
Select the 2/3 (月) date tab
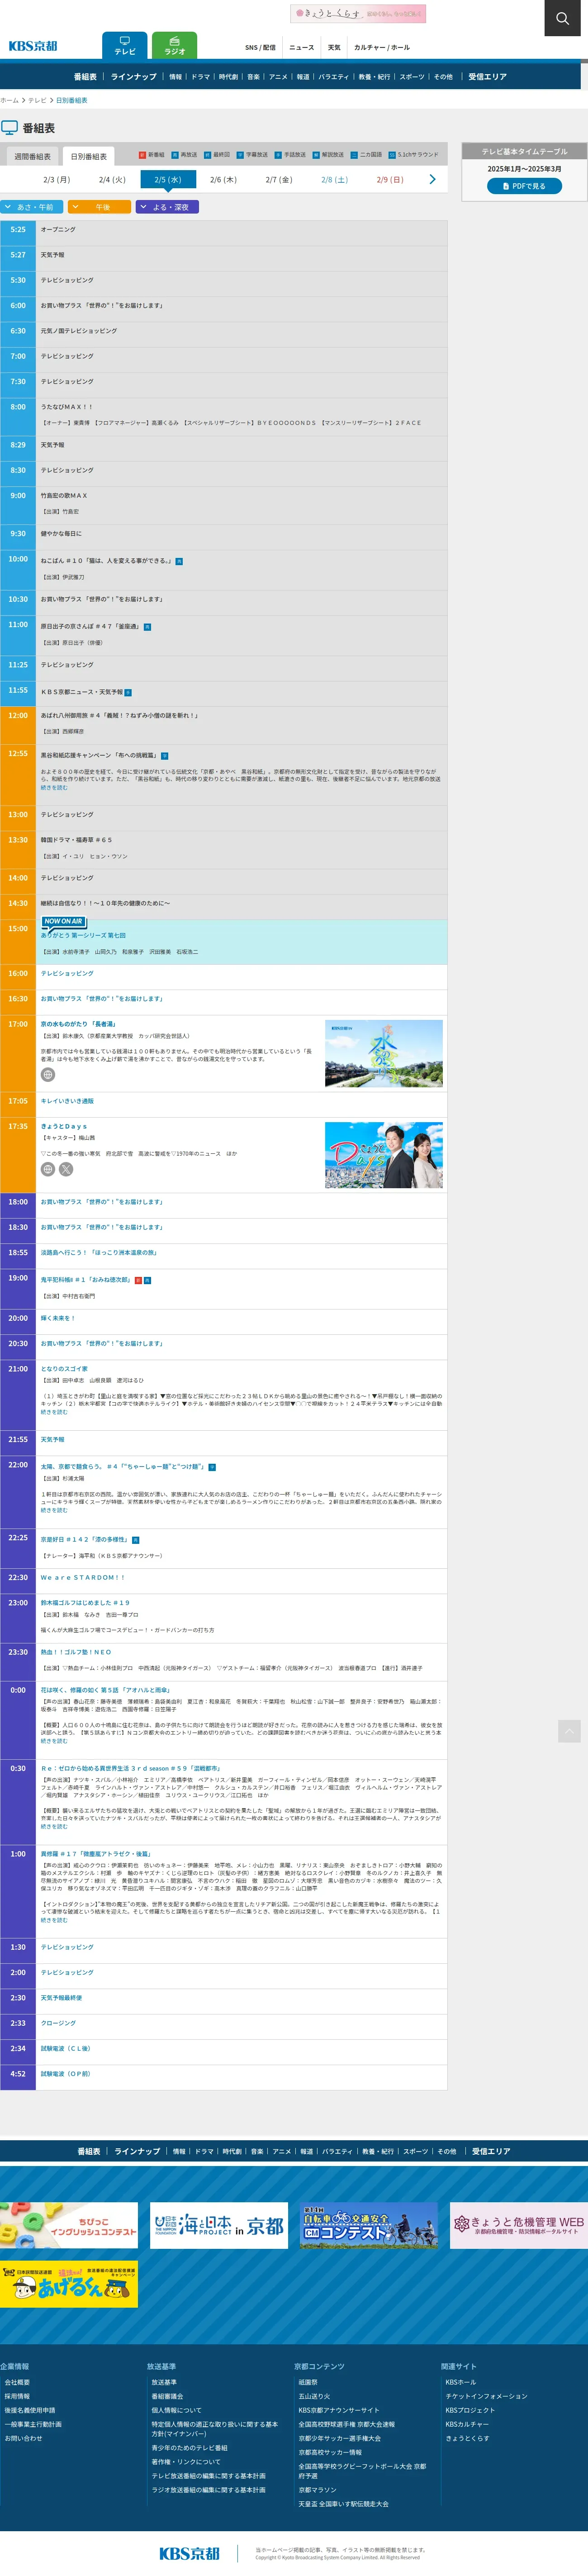(x=57, y=180)
